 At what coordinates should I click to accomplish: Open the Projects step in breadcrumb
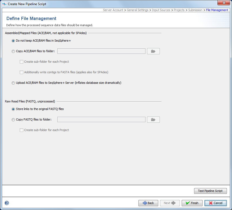[179, 10]
